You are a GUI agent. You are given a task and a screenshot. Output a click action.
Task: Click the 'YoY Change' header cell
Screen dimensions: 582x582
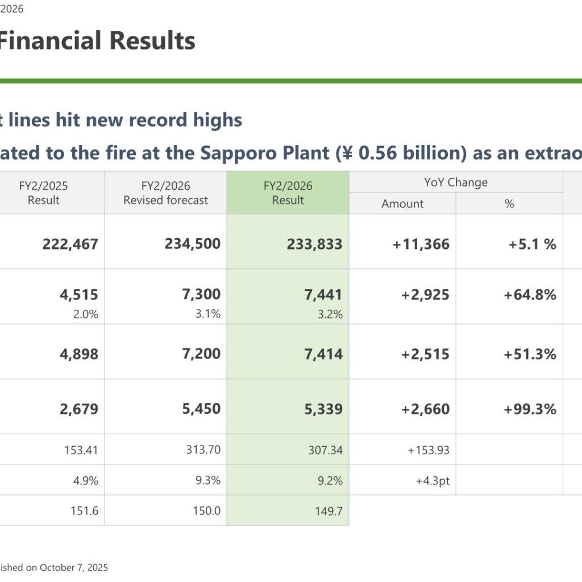pyautogui.click(x=456, y=182)
